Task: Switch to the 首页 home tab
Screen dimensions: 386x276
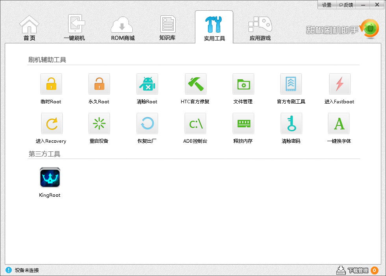Action: coord(29,28)
